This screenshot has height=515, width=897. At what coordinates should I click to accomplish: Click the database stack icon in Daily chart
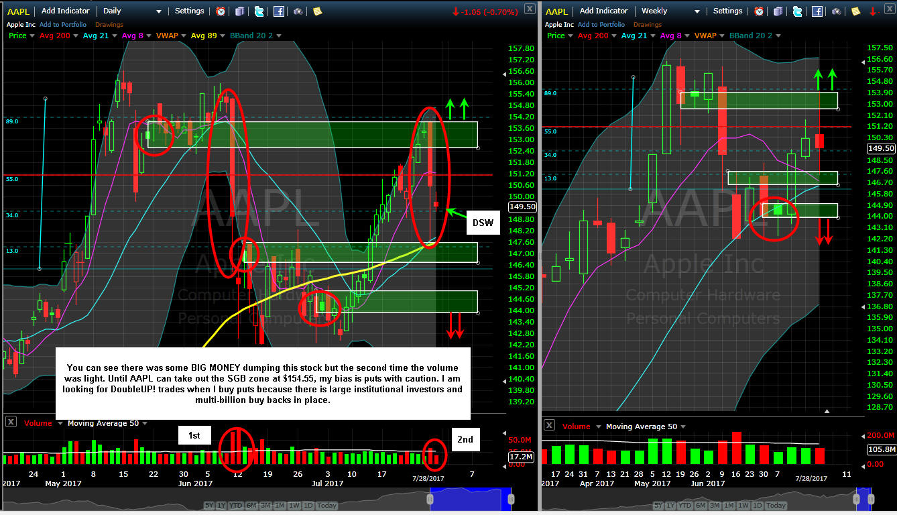click(240, 11)
